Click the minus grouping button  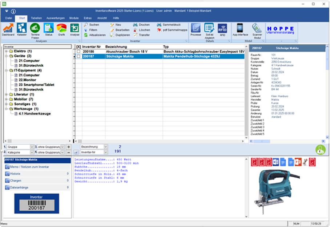69,152
